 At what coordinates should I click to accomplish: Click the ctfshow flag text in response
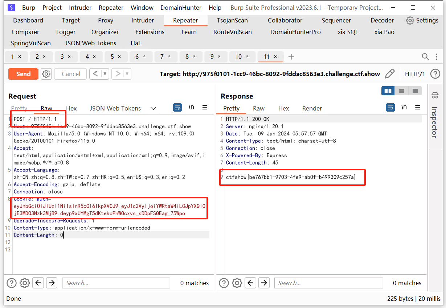[291, 177]
